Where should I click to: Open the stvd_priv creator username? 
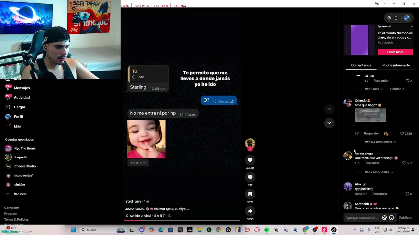click(x=133, y=201)
